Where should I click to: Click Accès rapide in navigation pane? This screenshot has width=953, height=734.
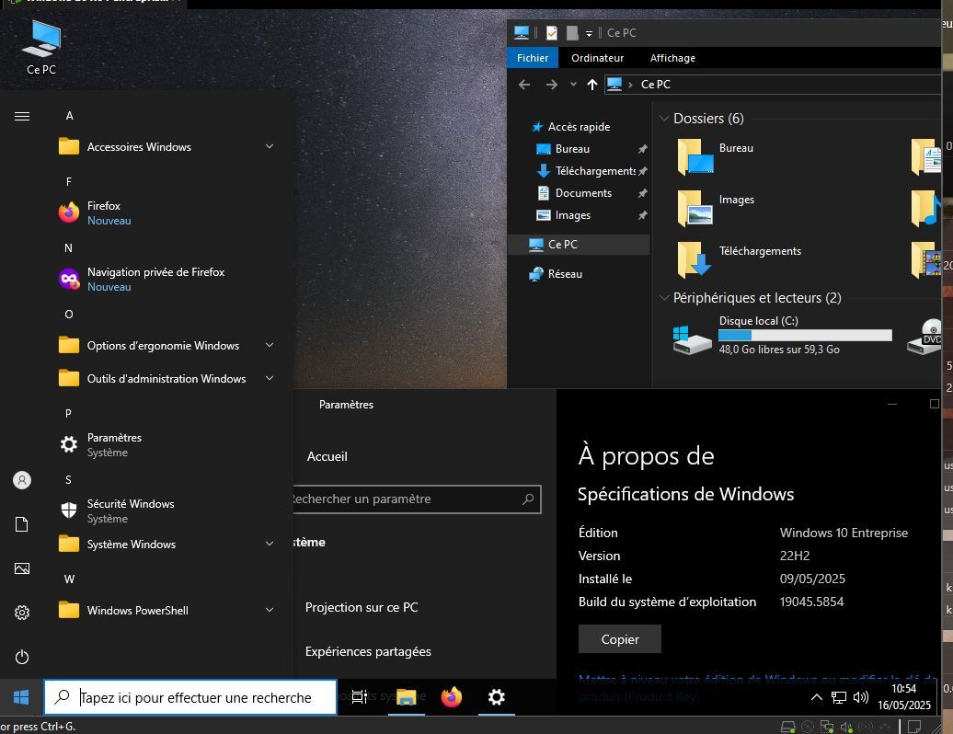(x=579, y=126)
